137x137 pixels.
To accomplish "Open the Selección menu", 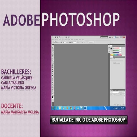I will (x=66, y=40).
